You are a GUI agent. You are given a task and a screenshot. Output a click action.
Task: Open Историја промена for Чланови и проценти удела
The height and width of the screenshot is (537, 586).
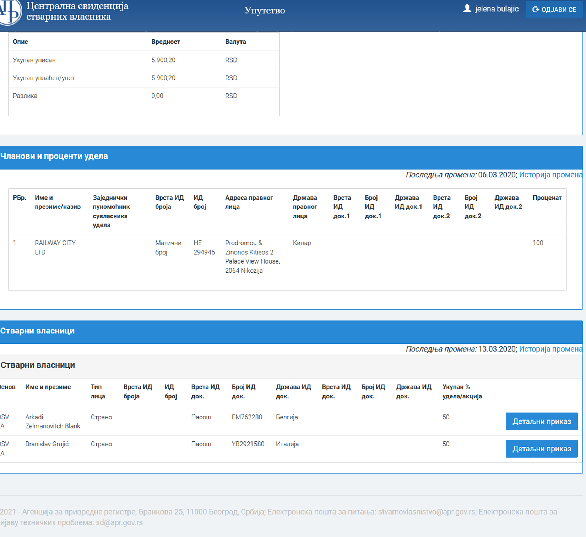coord(550,175)
